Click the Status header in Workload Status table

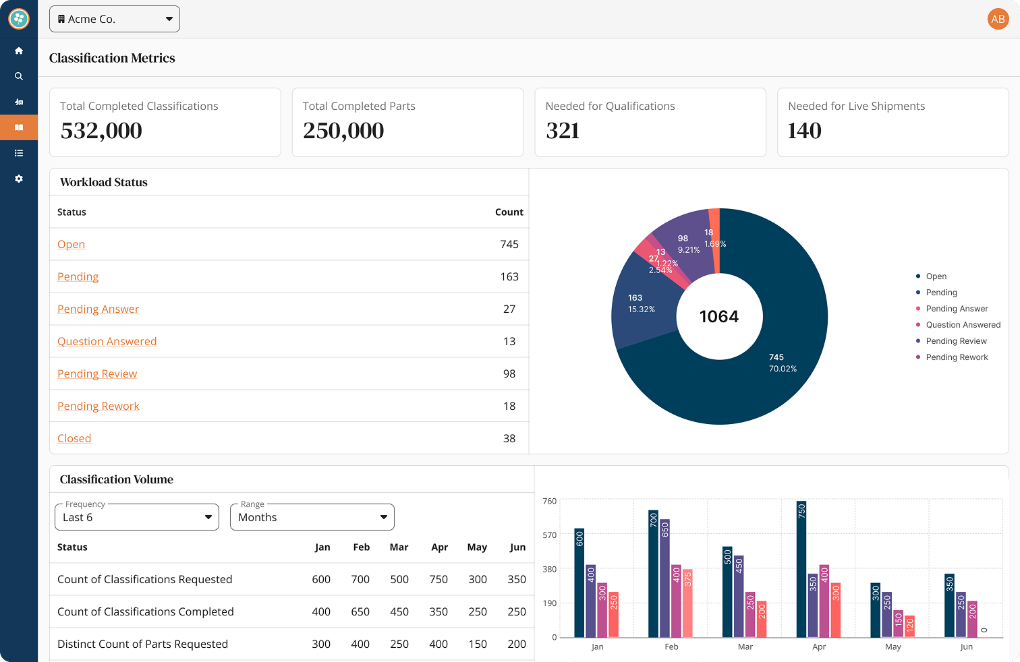click(x=72, y=212)
